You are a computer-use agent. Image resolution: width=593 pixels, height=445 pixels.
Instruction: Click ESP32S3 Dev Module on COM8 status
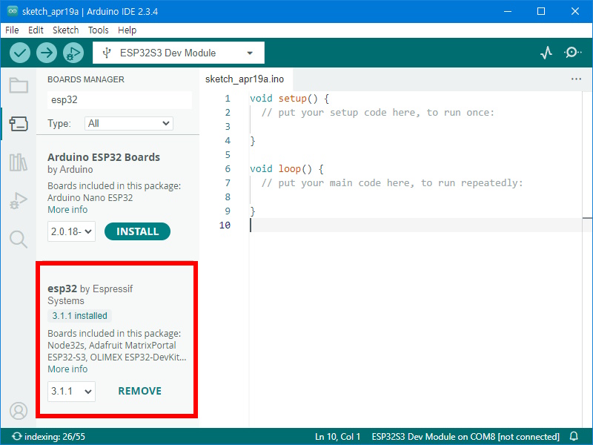(466, 437)
